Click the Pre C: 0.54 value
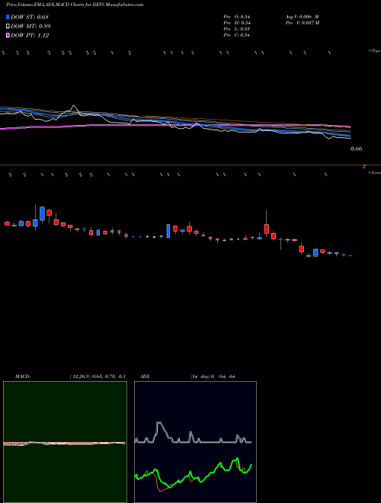381x503 pixels. [237, 35]
